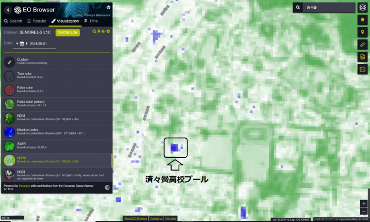Collapse panel with the back arrow button
The width and height of the screenshot is (370, 222).
(x=8, y=10)
